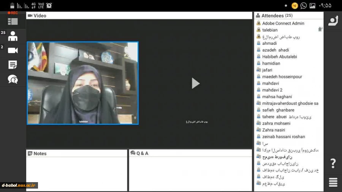Viewport: 342px width, 192px height.
Task: Click the avatar icon beside Zahra nasiri
Action: click(x=258, y=130)
